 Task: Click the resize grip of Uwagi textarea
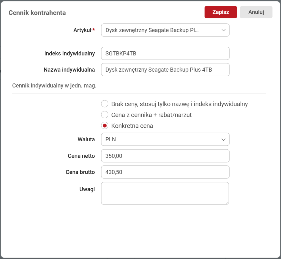pyautogui.click(x=227, y=203)
